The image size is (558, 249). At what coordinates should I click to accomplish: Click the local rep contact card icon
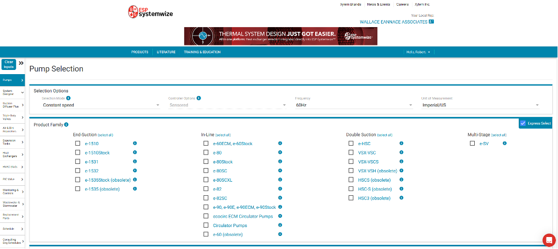click(431, 22)
